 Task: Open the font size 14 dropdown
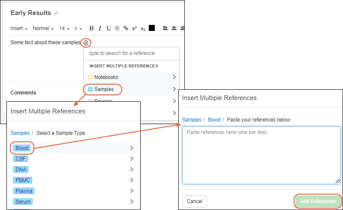[64, 28]
